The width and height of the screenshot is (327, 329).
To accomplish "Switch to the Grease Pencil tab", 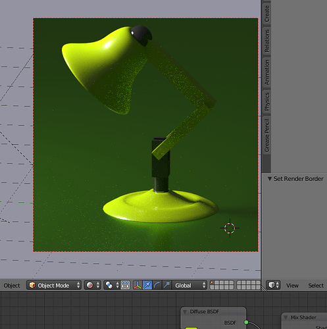I will tap(266, 135).
